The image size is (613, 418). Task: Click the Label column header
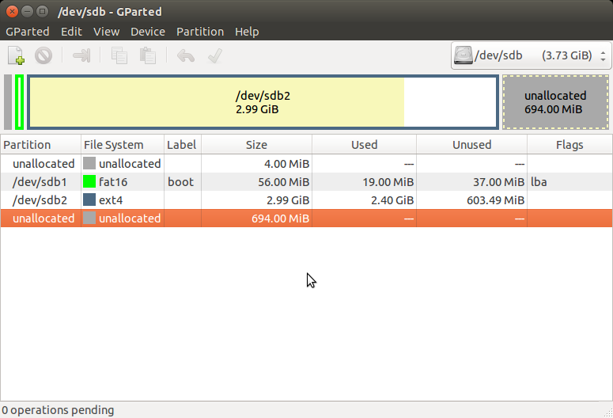[183, 145]
